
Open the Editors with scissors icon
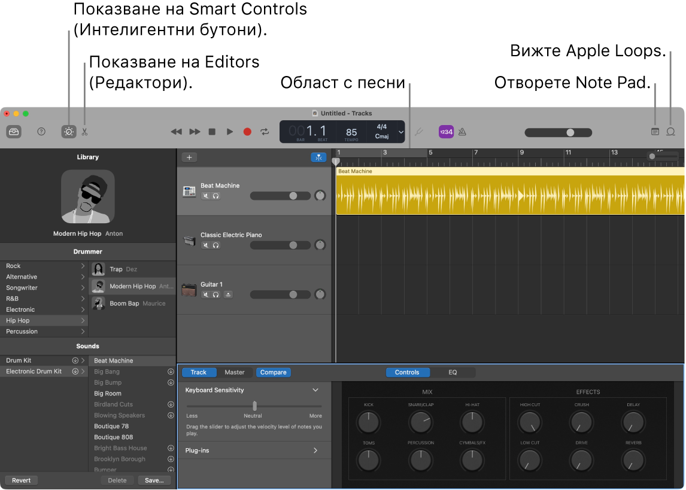pyautogui.click(x=84, y=132)
